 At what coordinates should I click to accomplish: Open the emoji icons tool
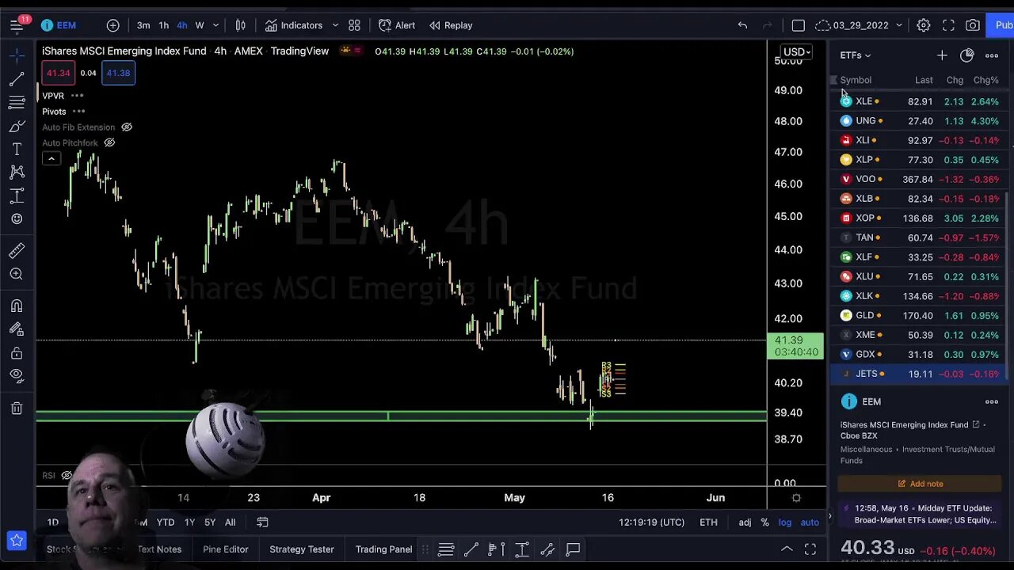coord(17,219)
